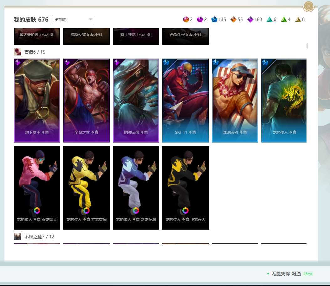Select the pink 乘龙御天 chroma card
Viewport: 330px width, 286px height.
coord(37,188)
